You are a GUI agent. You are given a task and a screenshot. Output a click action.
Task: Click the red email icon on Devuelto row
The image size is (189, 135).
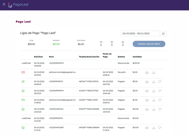(x=23, y=72)
